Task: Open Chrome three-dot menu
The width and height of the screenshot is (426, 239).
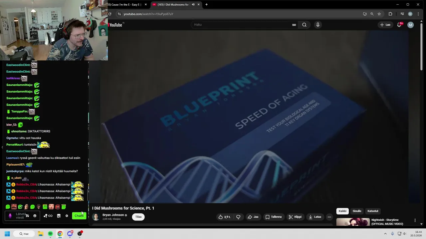Action: 418,14
